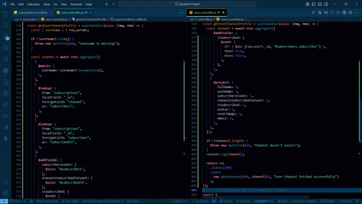Open the File menu
The image size is (362, 204).
tap(12, 4)
